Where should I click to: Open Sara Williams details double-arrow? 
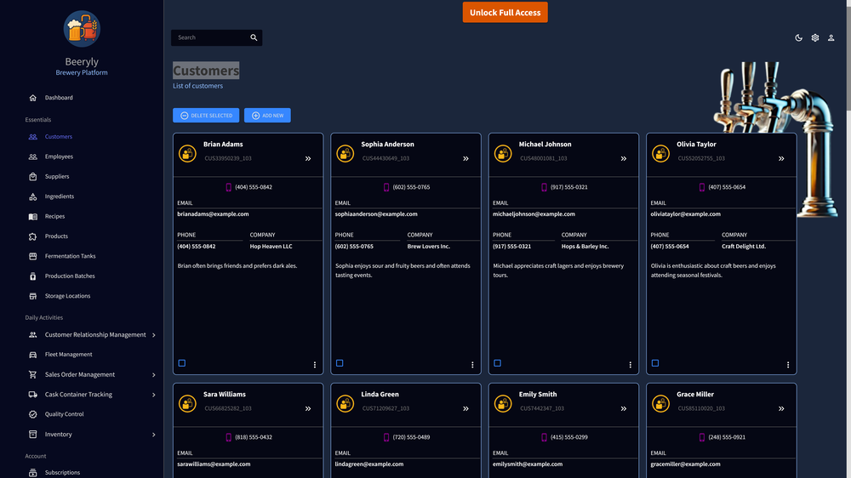308,409
